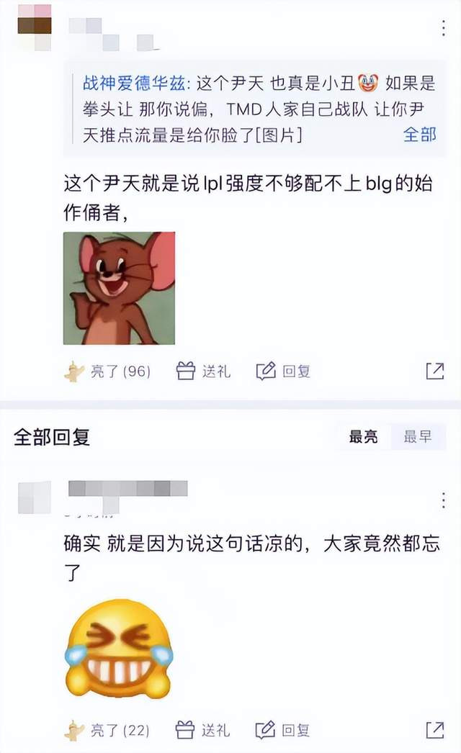Send a gift on the top comment
461x753 pixels.
pos(203,371)
